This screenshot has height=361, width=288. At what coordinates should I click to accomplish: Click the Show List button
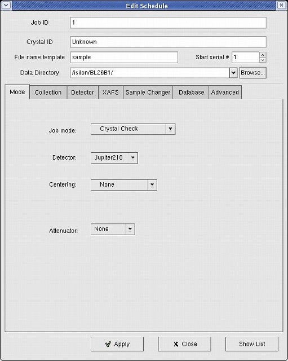click(x=252, y=344)
